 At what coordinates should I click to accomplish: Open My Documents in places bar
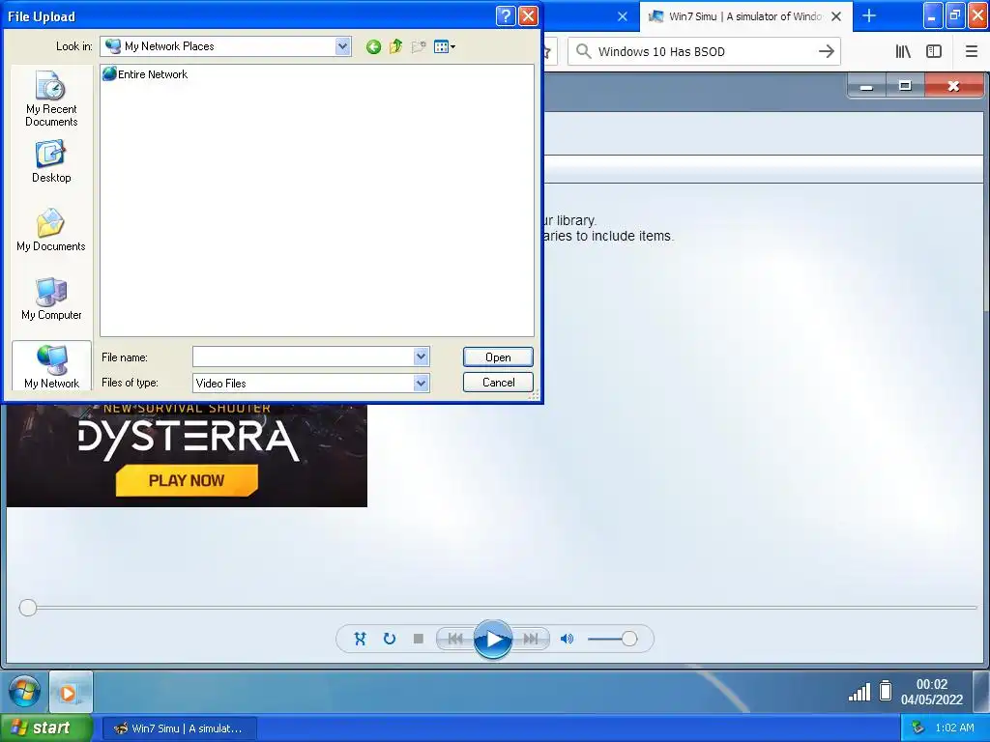coord(51,230)
